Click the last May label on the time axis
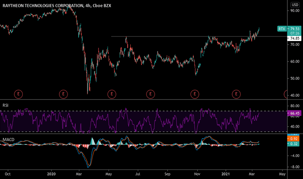 [x=282, y=174]
